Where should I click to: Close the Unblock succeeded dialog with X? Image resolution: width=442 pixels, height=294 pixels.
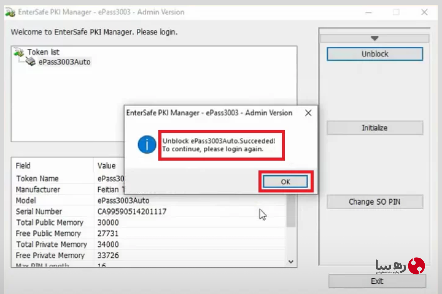pyautogui.click(x=308, y=113)
